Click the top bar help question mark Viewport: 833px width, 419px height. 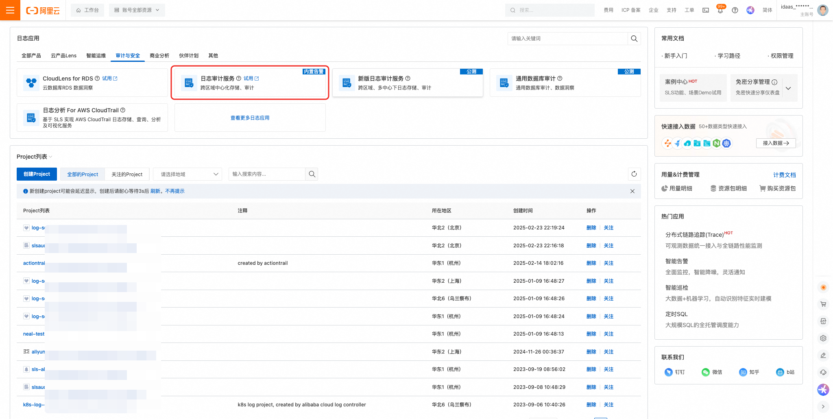[735, 10]
